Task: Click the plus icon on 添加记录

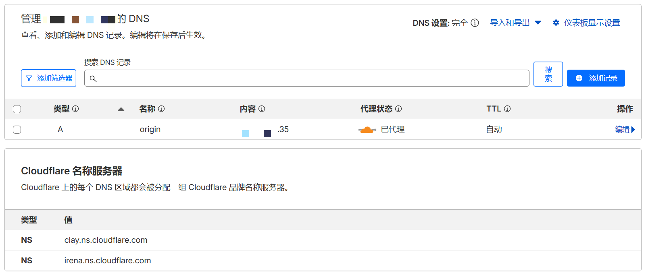Action: (x=579, y=78)
